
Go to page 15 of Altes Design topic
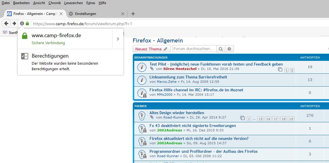tap(260, 119)
